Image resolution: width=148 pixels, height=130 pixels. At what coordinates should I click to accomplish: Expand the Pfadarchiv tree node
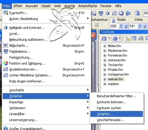pos(105,70)
